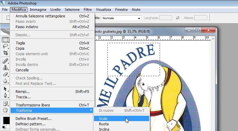Viewport: 238px width, 131px height.
Task: Click the black foreground color swatch
Action: 6,121
